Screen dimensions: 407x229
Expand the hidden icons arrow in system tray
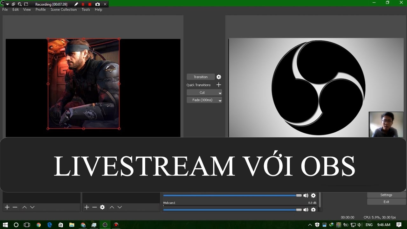coord(310,225)
